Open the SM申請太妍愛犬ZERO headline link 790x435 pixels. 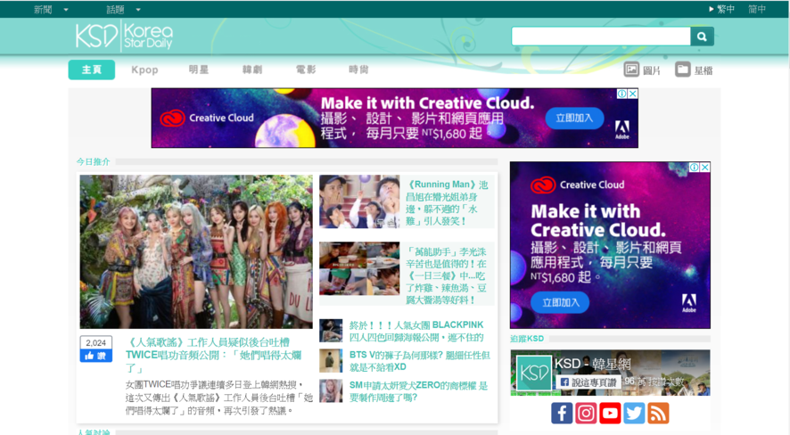click(x=419, y=391)
